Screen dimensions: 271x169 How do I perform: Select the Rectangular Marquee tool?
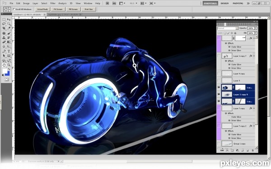[x=4, y=19]
